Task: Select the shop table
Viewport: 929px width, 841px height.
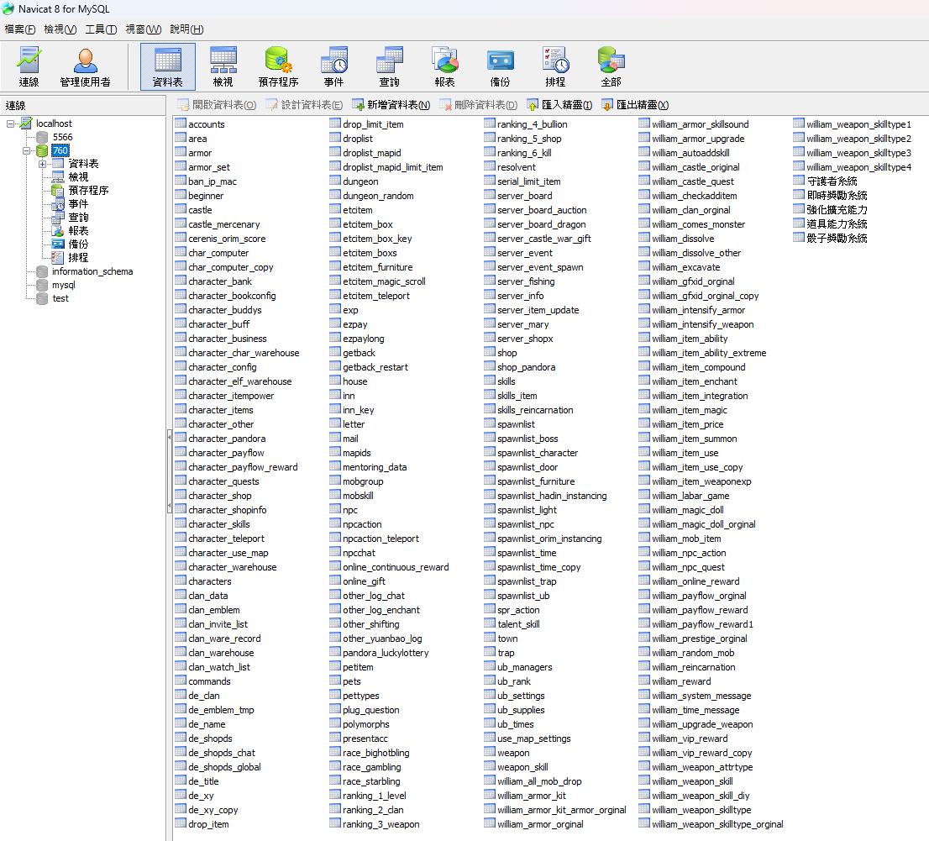Action: (x=507, y=353)
